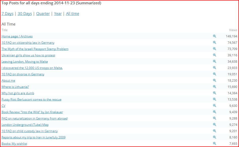
Task: Open stats magnifier for Israeli Passport Stamp post
Action: pyautogui.click(x=214, y=49)
